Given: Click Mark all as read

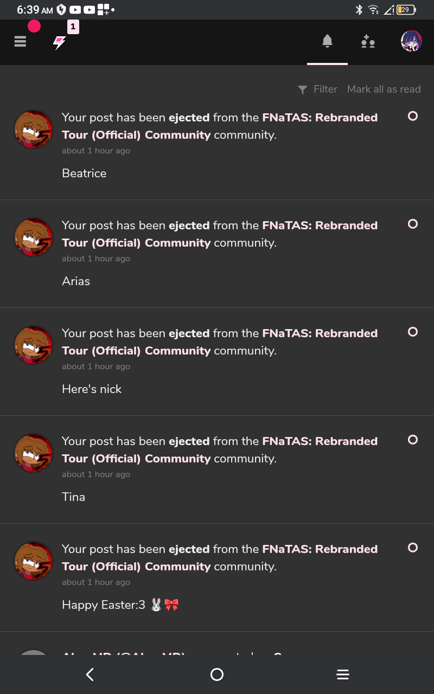Looking at the screenshot, I should coord(384,89).
